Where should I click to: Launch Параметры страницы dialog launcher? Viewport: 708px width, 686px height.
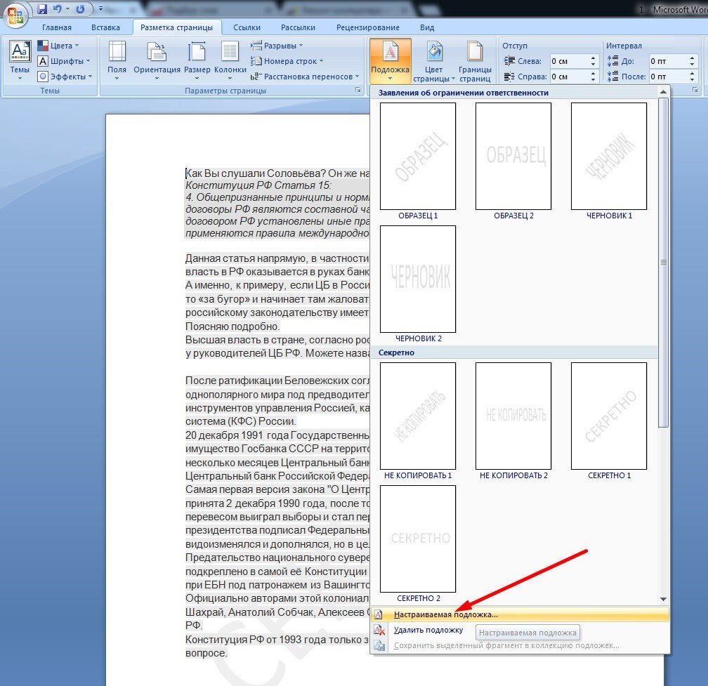[358, 91]
